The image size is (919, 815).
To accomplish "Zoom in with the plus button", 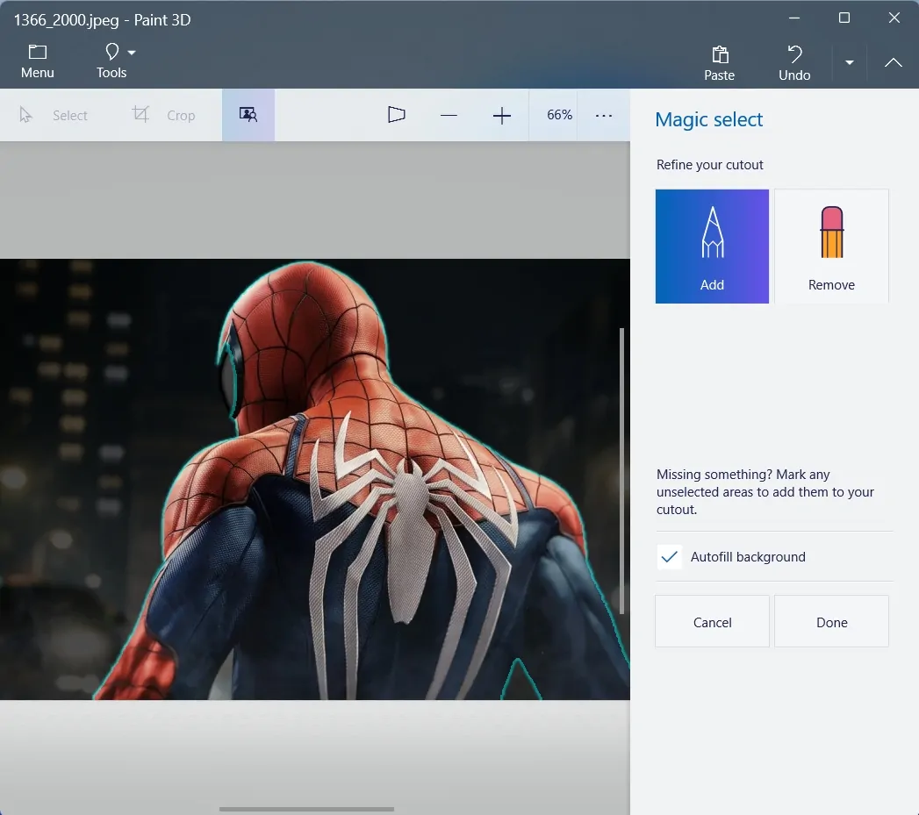I will (502, 116).
